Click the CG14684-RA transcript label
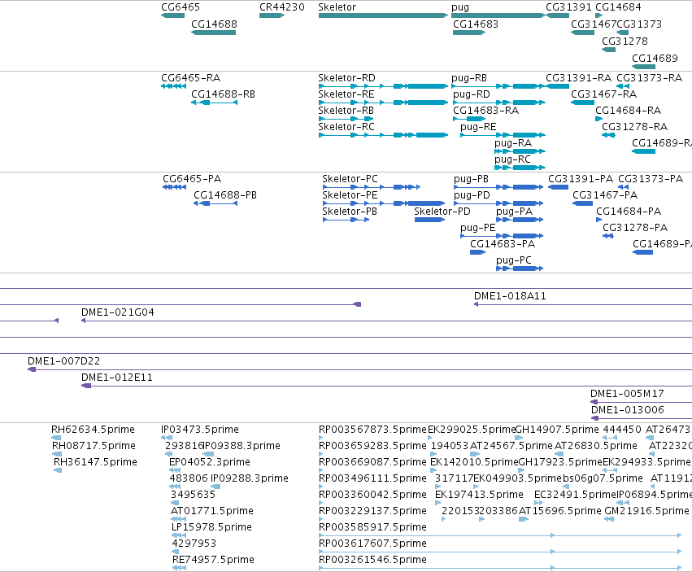Screen dimensions: 692x572 pos(628,111)
